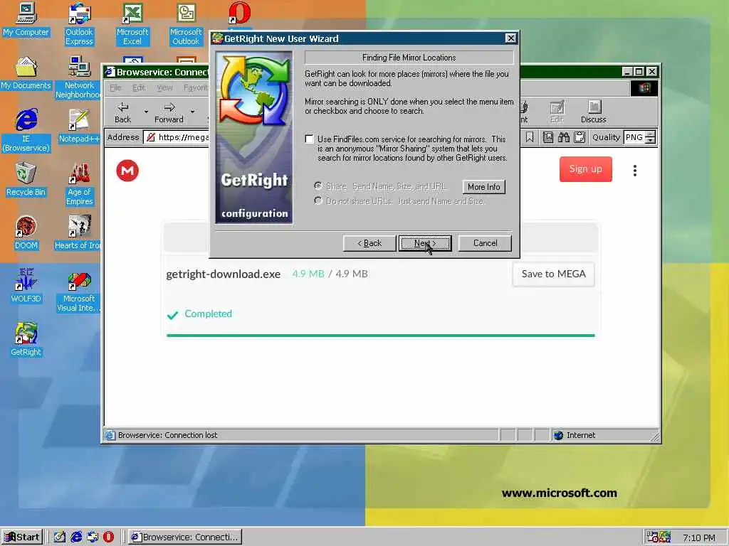Select the Age of Empires shortcut
This screenshot has height=546, width=729.
coord(80,184)
